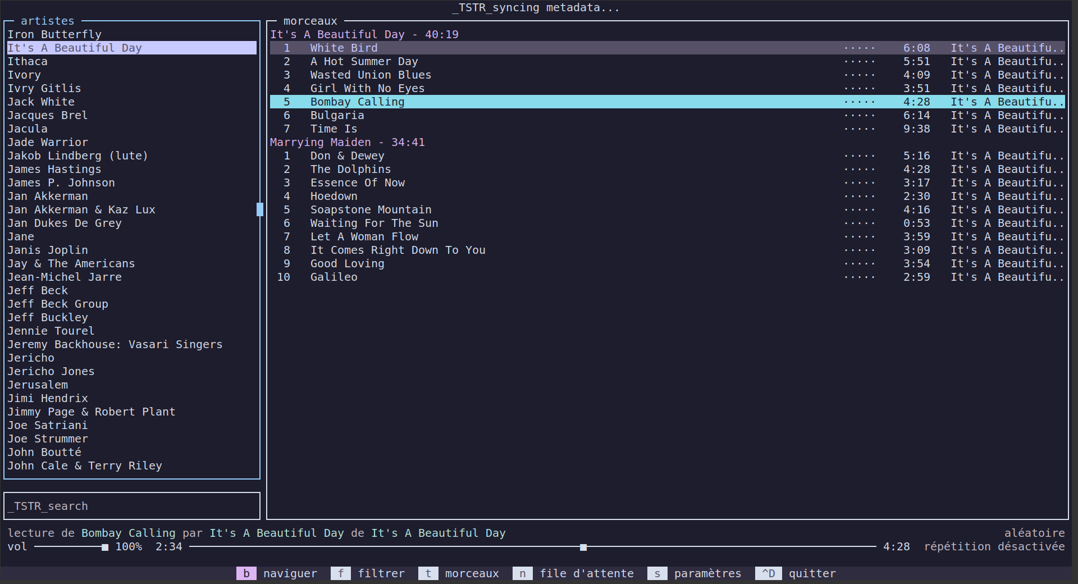The width and height of the screenshot is (1078, 584).
Task: Toggle répétition désactivée repeat mode
Action: pos(994,546)
